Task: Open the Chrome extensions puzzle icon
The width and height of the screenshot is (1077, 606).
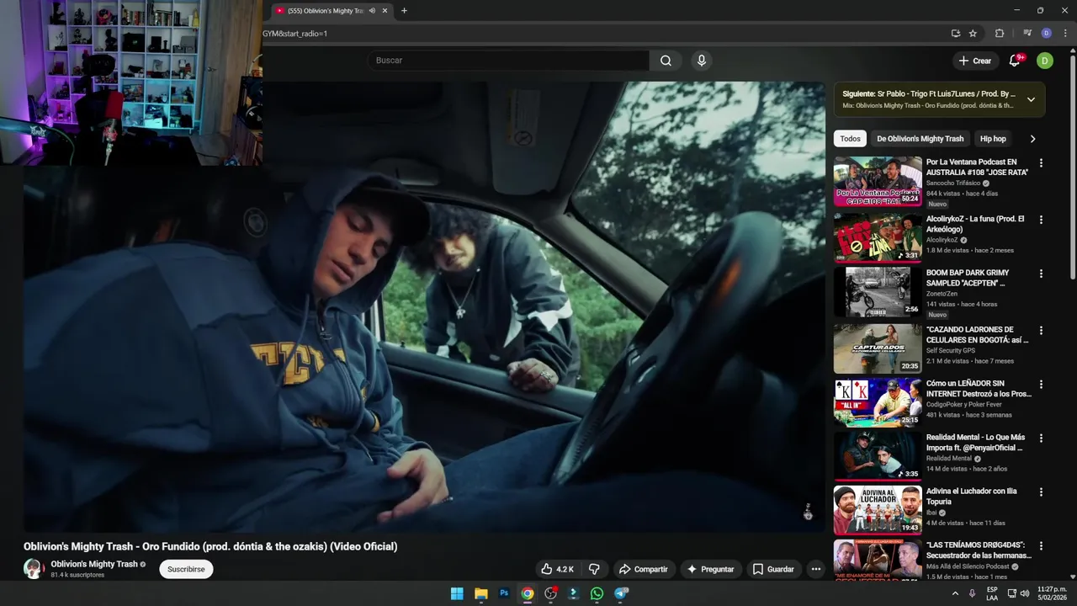Action: pos(1000,34)
